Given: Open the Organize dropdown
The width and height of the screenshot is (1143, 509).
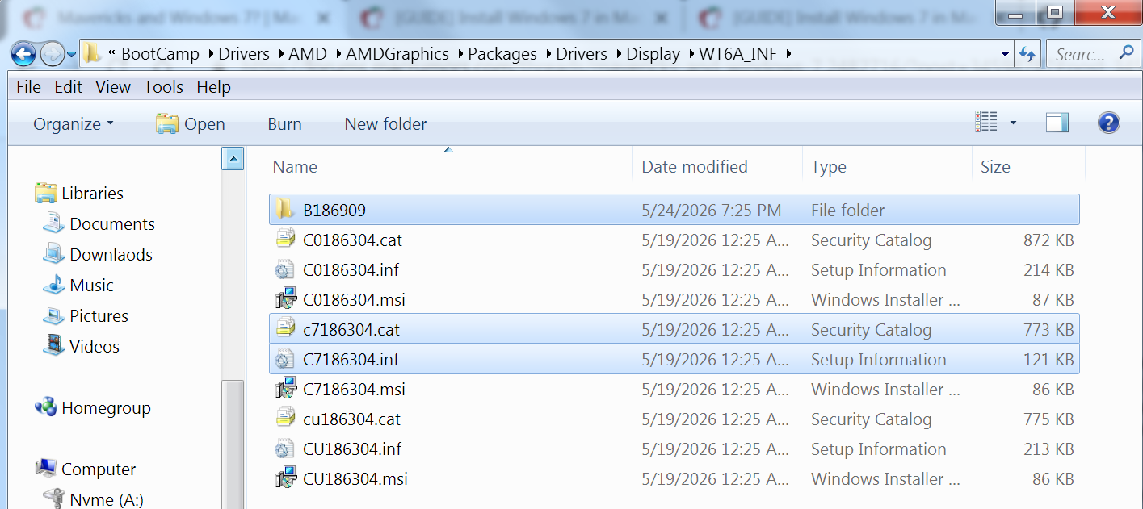Looking at the screenshot, I should pos(74,123).
